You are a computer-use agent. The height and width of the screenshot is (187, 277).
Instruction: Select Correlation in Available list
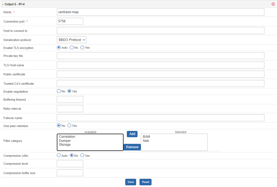(67, 137)
